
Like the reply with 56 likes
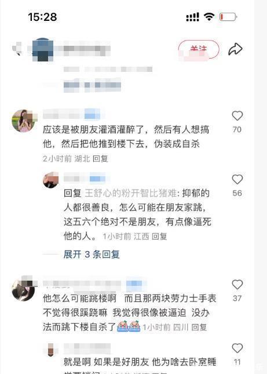237,180
